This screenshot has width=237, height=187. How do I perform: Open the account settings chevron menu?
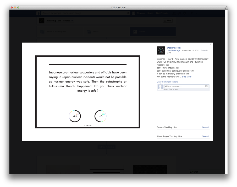click(196, 13)
